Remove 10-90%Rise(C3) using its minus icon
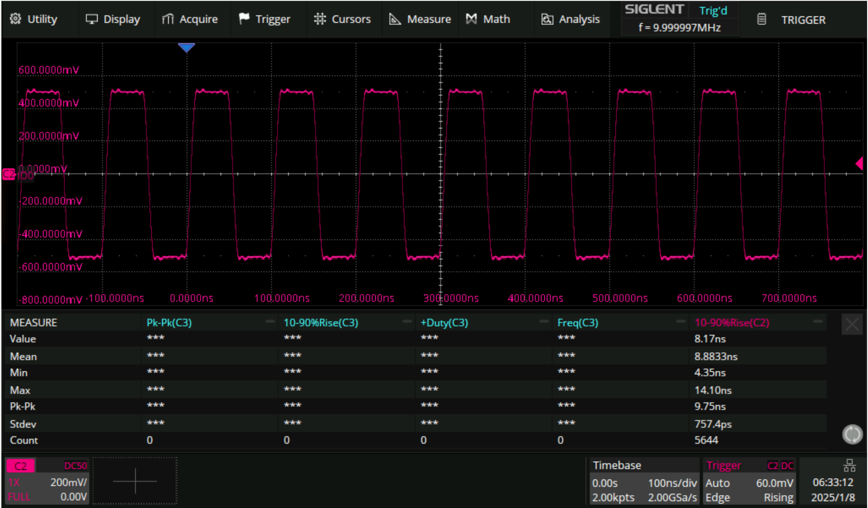 [x=407, y=321]
